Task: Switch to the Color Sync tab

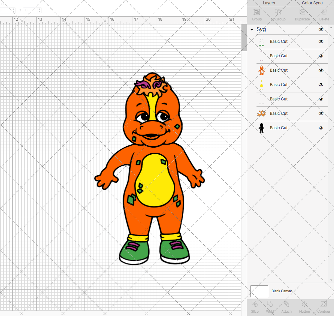Action: (312, 3)
